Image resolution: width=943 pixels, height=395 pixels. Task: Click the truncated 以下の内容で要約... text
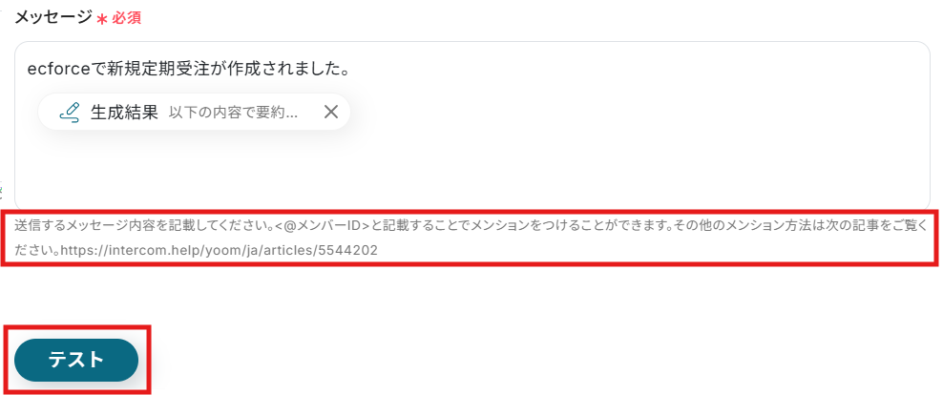tap(233, 113)
